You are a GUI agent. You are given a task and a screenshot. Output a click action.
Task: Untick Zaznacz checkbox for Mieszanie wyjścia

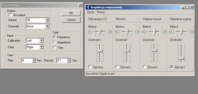pos(172,67)
